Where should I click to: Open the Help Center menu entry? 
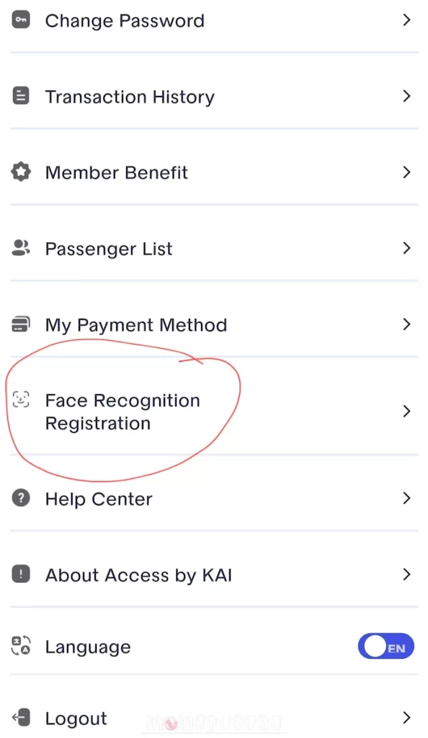[x=99, y=498]
